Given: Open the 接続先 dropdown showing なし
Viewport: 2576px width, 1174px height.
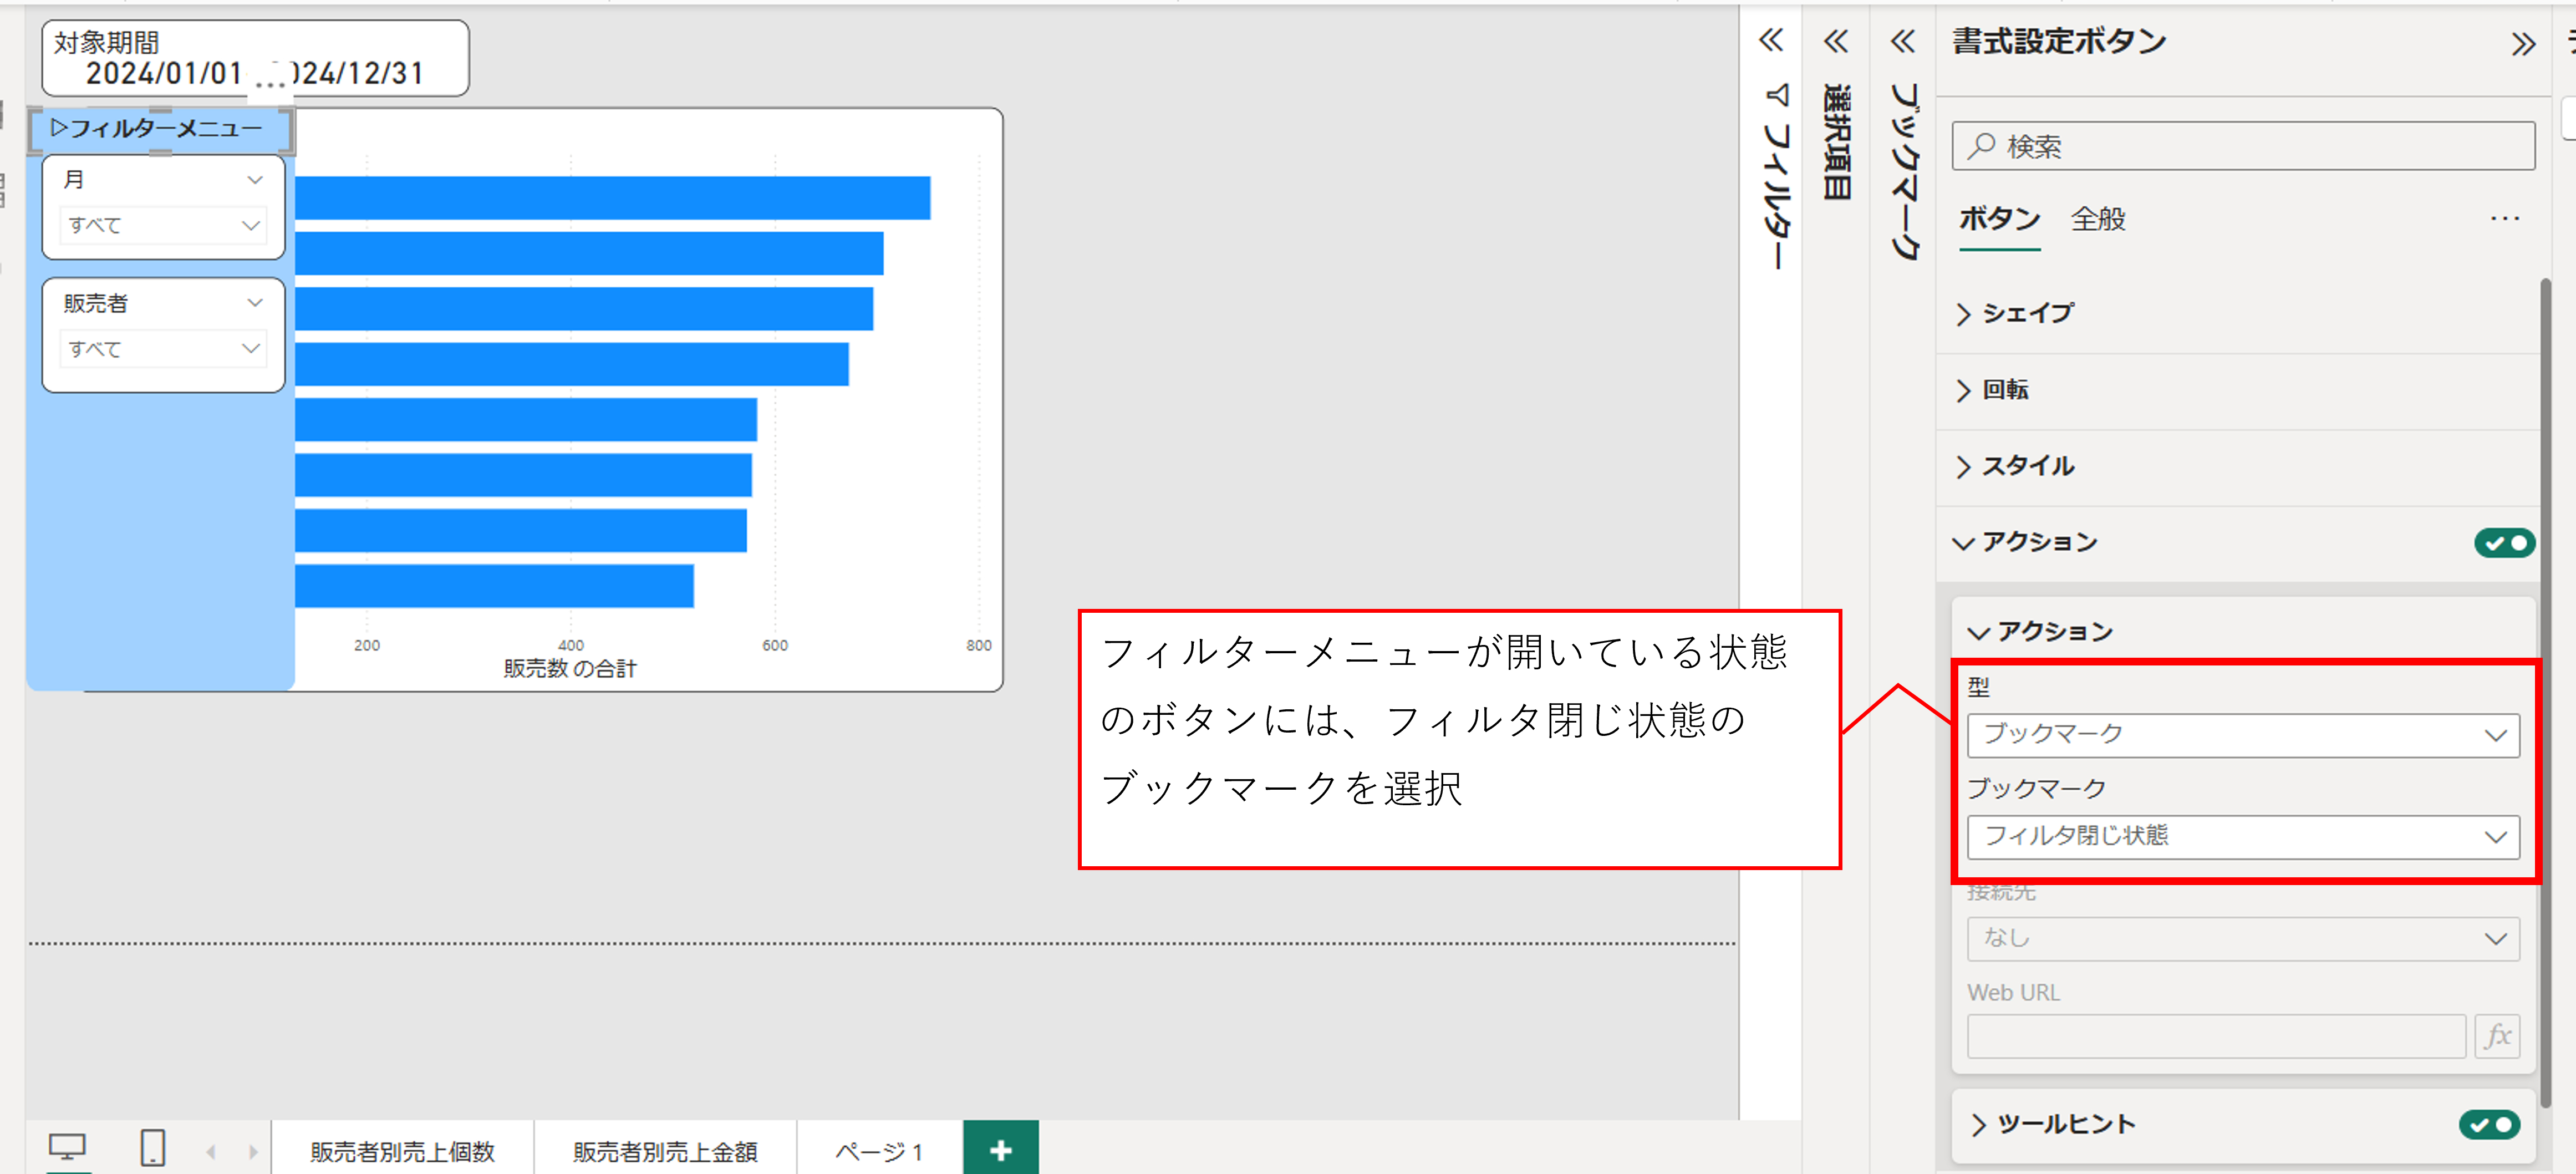Looking at the screenshot, I should [x=2243, y=939].
